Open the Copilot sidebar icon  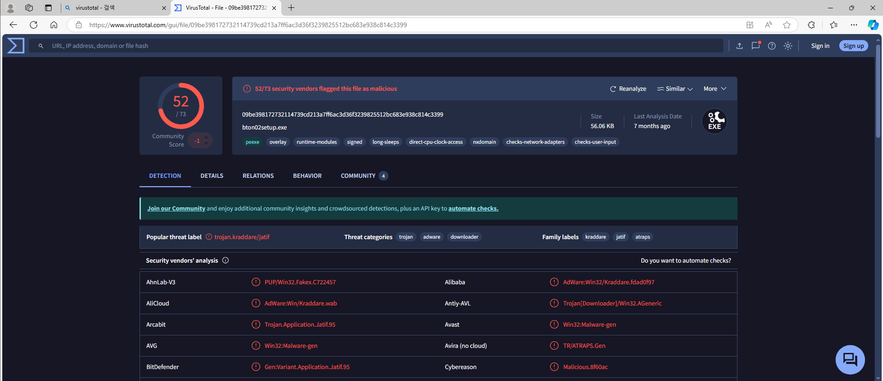[873, 25]
